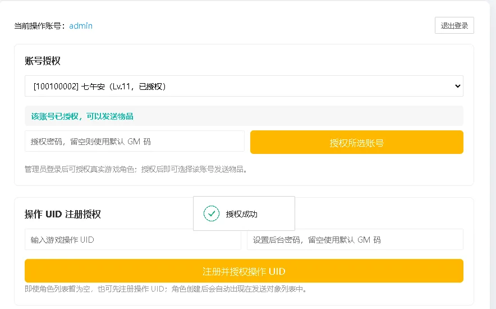Image resolution: width=496 pixels, height=309 pixels.
Task: Focus the 设置后台密码 input field
Action: (355, 240)
